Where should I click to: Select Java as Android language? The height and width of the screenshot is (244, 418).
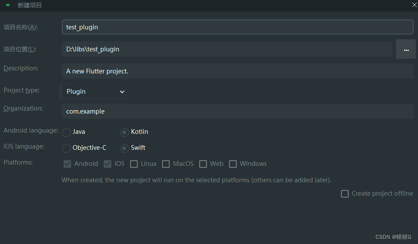click(x=67, y=132)
